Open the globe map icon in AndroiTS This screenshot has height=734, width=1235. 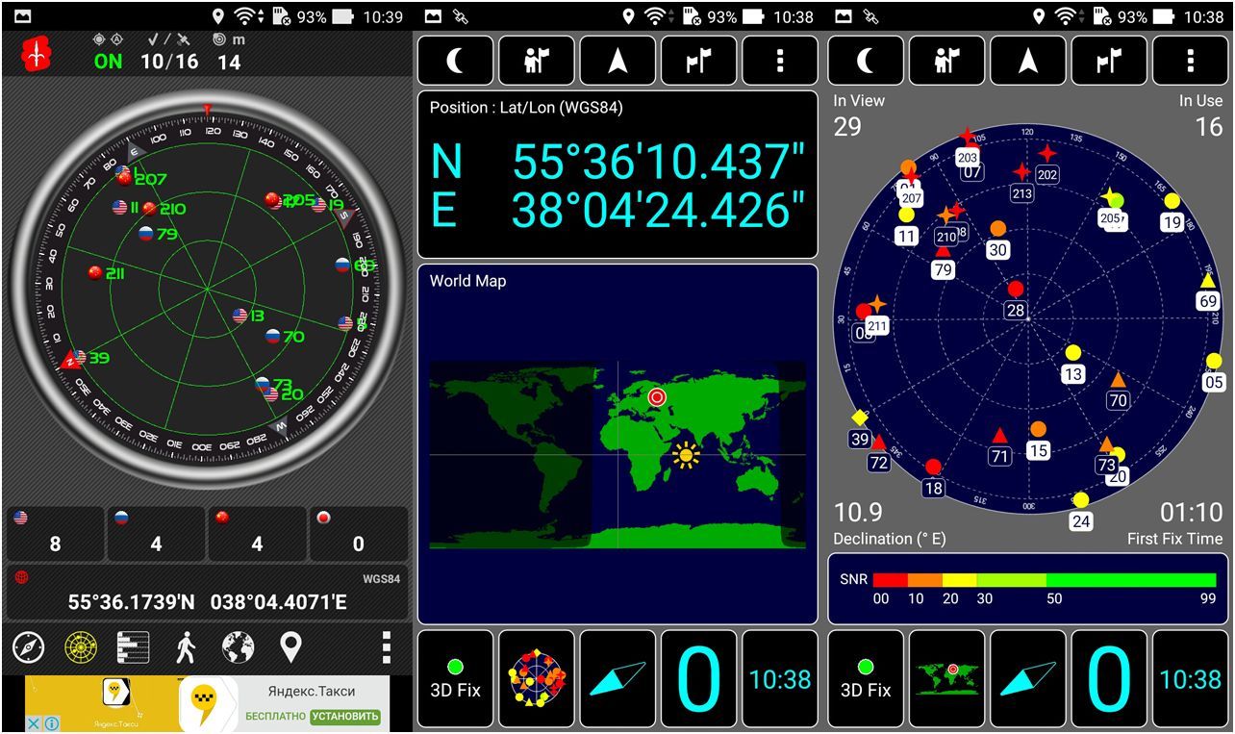[x=238, y=647]
